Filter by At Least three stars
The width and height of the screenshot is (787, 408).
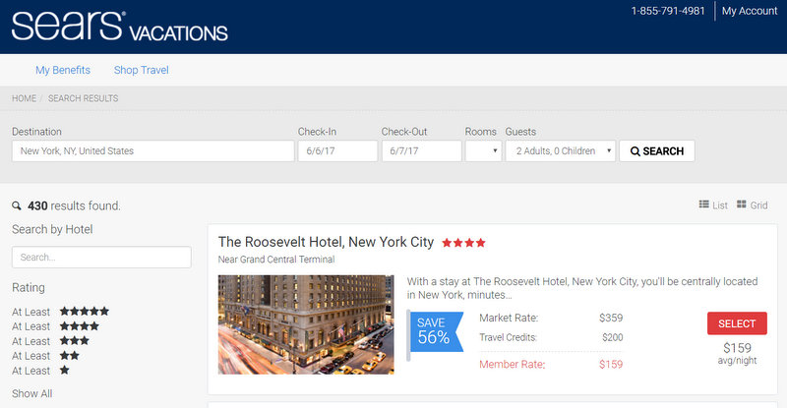50,341
